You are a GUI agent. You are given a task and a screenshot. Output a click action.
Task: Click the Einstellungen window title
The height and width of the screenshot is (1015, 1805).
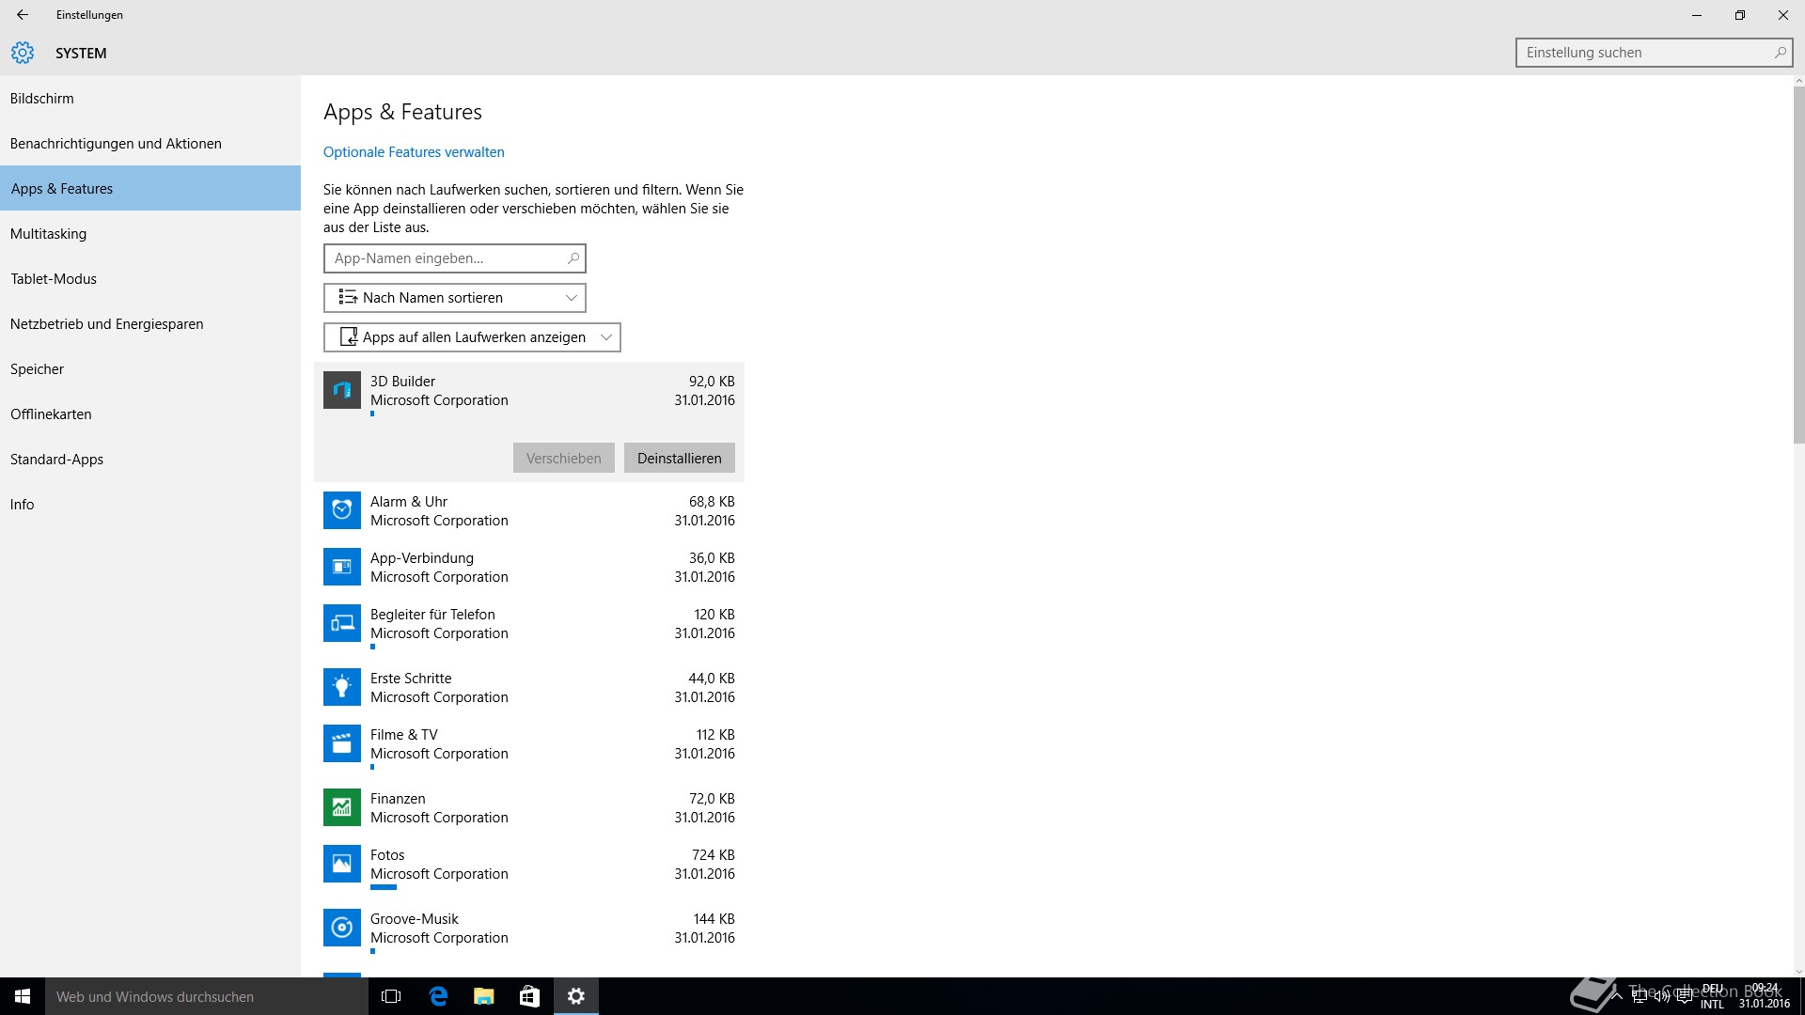tap(89, 15)
